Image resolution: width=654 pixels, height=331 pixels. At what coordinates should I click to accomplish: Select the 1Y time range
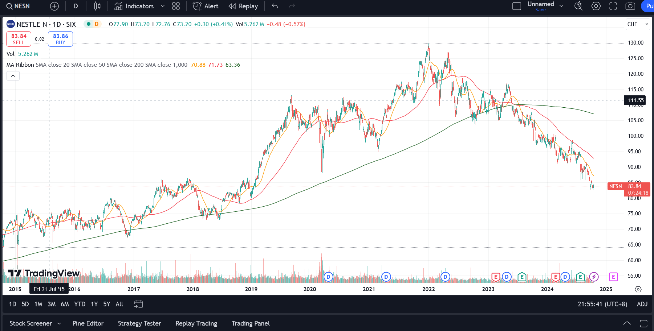[x=94, y=304]
